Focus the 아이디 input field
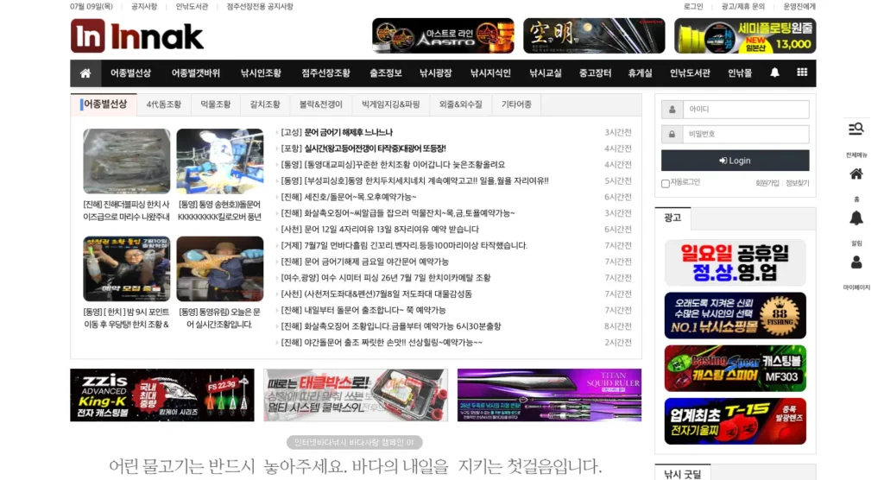Image resolution: width=884 pixels, height=480 pixels. pyautogui.click(x=745, y=110)
